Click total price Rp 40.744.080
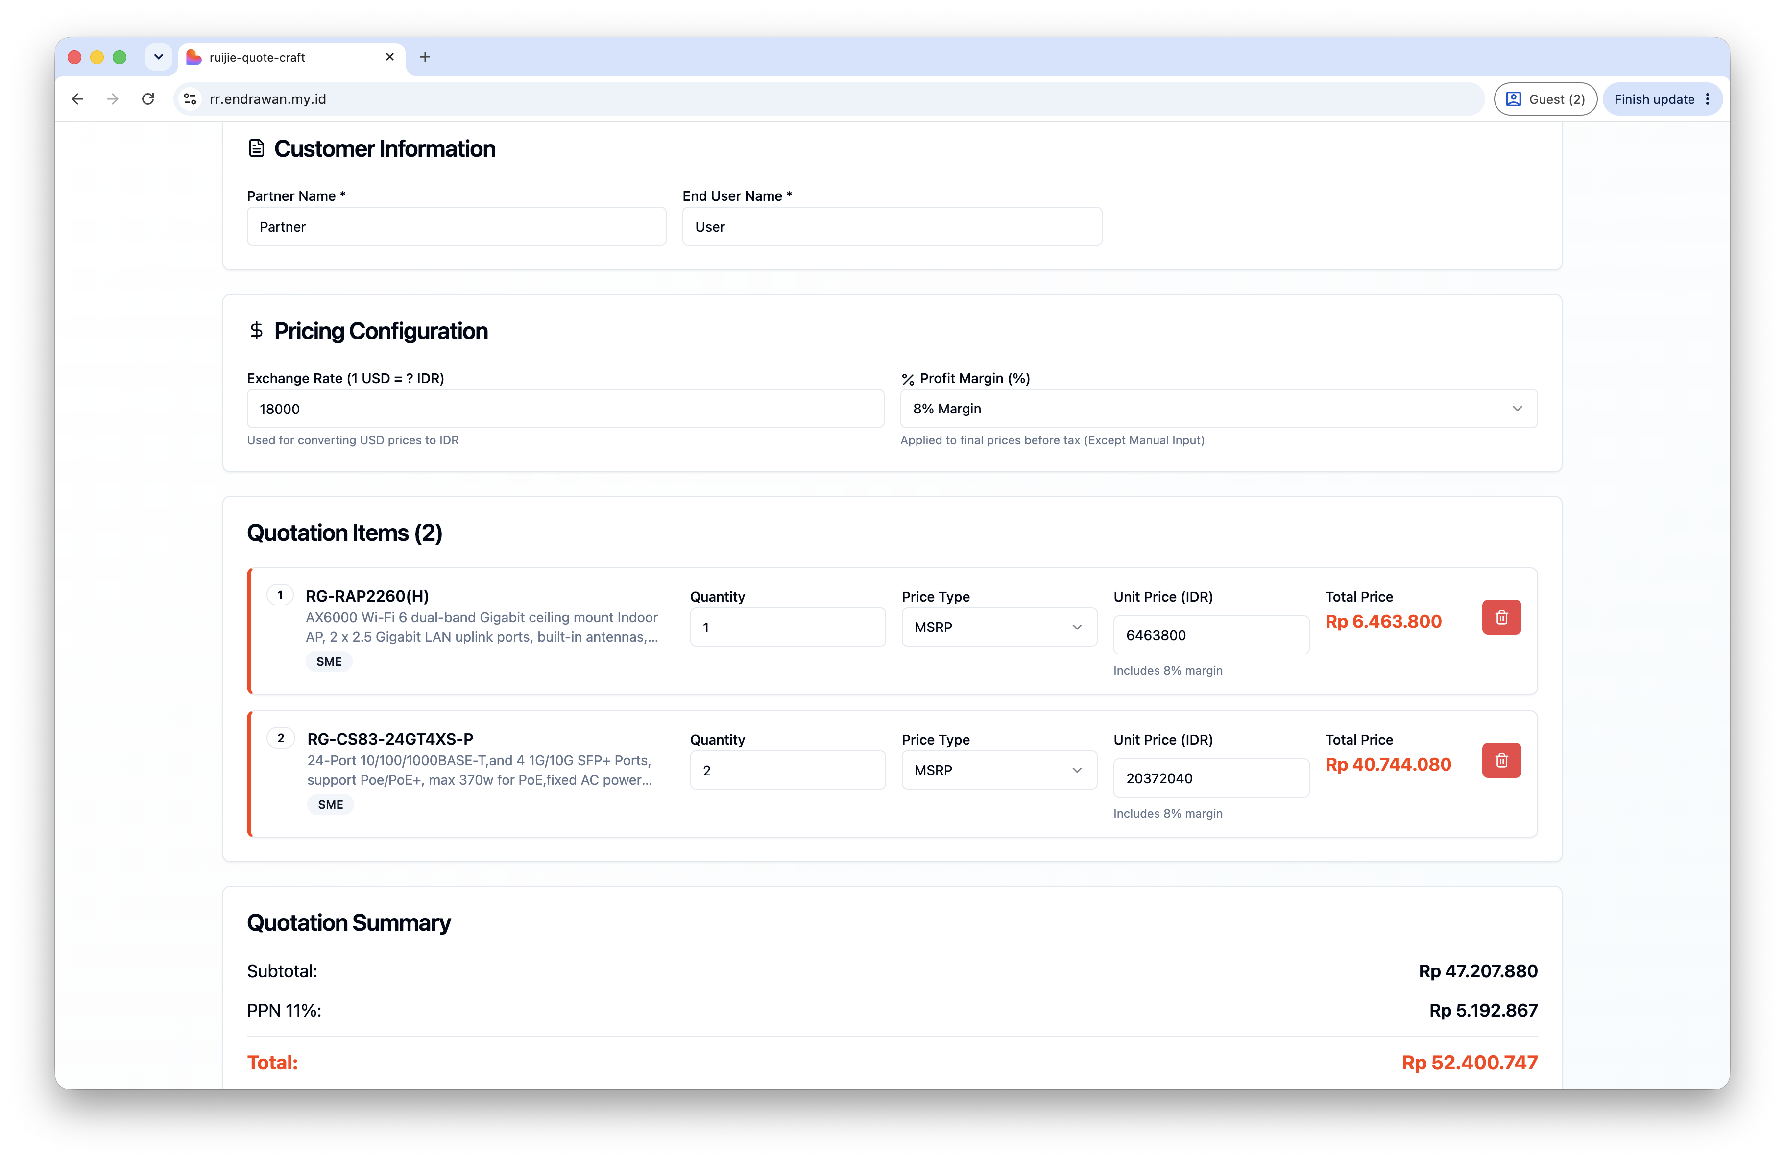Image resolution: width=1785 pixels, height=1162 pixels. point(1388,765)
